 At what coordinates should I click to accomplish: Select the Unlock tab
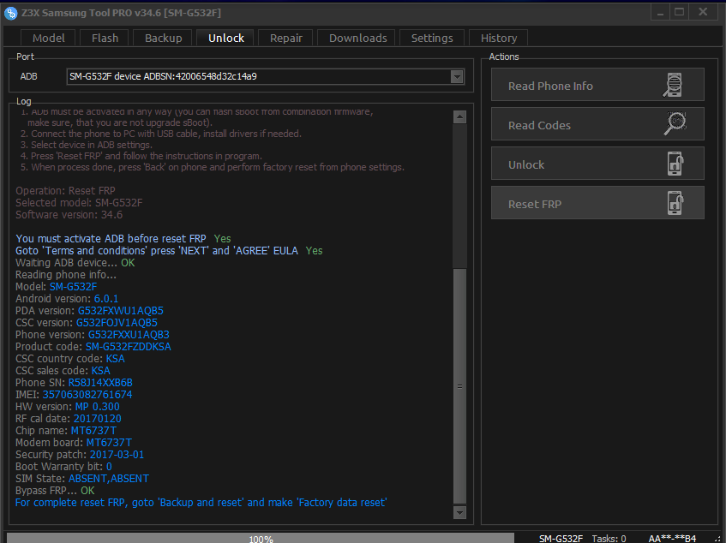225,38
